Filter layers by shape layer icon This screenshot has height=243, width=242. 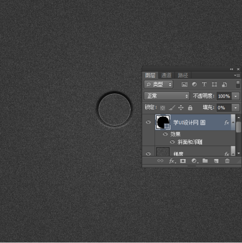point(214,84)
